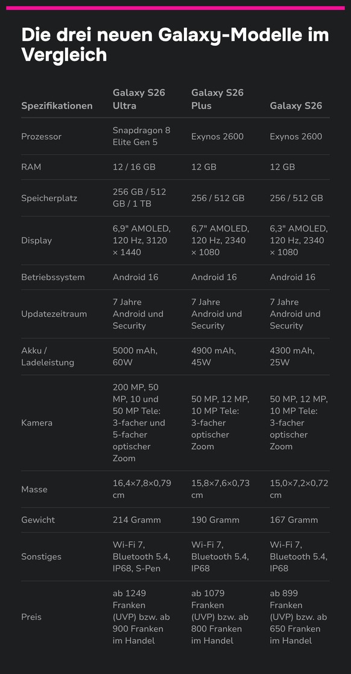Select the '256 GB / 512 GB / 1 TB' cell

[x=139, y=198]
